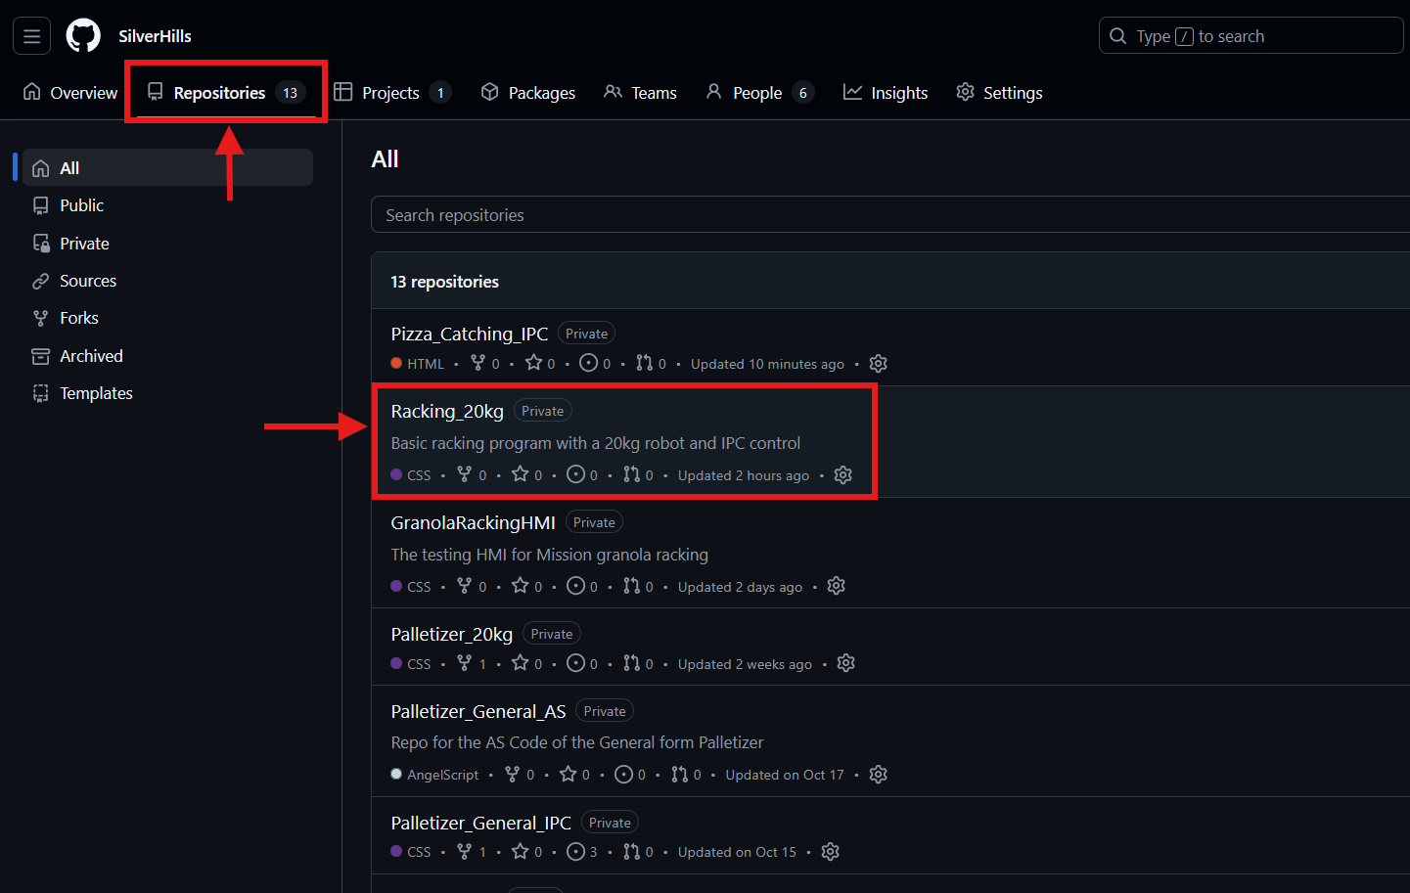Viewport: 1410px width, 893px height.
Task: Click the fork icon for GranolaRackingHMI
Action: point(465,586)
